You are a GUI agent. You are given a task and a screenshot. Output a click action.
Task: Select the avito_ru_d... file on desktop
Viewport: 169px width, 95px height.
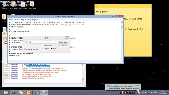point(23,5)
